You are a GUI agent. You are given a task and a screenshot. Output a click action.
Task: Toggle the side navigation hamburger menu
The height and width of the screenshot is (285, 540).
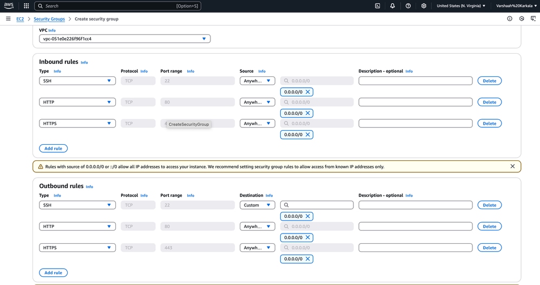point(8,18)
